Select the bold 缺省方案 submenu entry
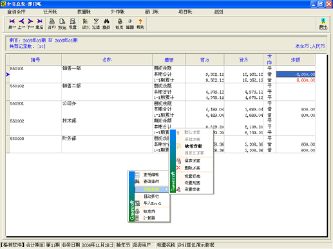The height and width of the screenshot is (249, 333). click(193, 146)
